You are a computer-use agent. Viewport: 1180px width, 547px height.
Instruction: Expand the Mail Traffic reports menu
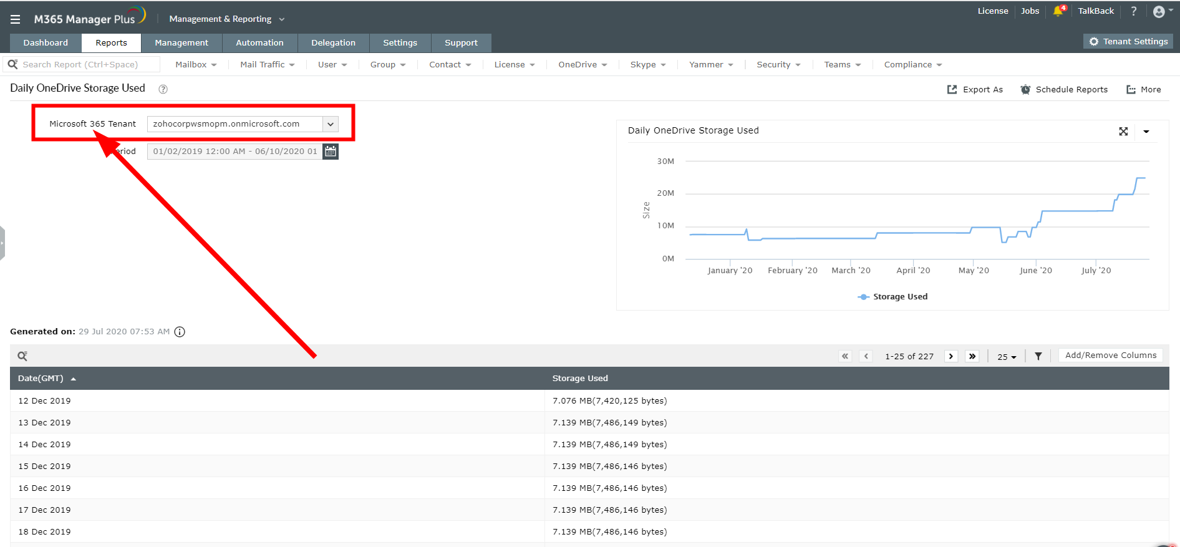coord(267,65)
